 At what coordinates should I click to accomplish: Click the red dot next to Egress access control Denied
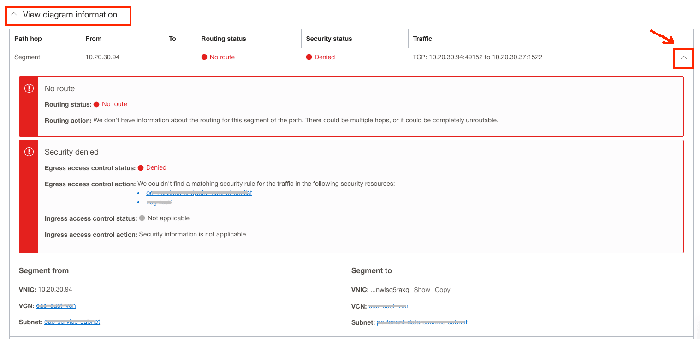(141, 167)
